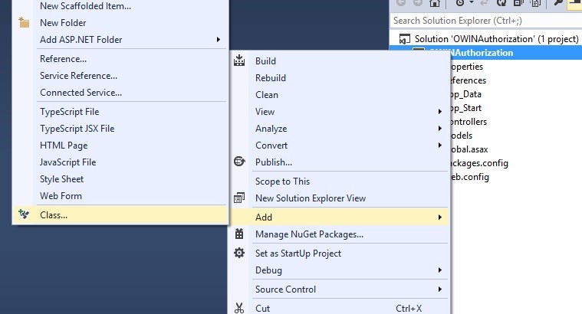Viewport: 582px width, 314px height.
Task: Open the Debug submenu arrow
Action: tap(439, 270)
